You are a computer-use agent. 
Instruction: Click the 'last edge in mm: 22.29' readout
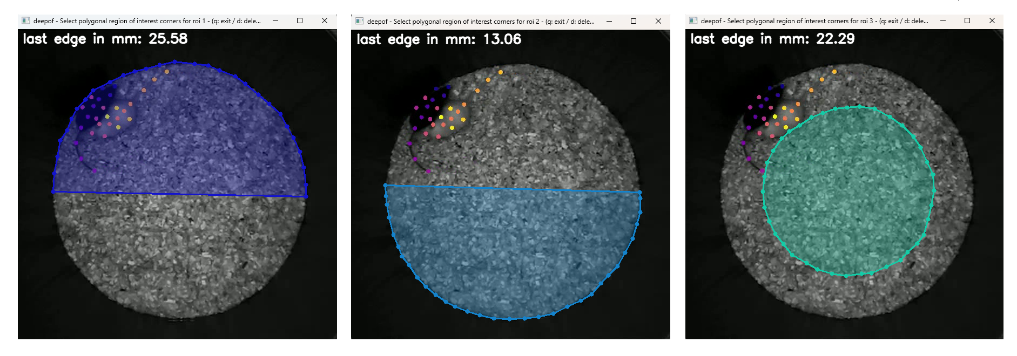772,39
